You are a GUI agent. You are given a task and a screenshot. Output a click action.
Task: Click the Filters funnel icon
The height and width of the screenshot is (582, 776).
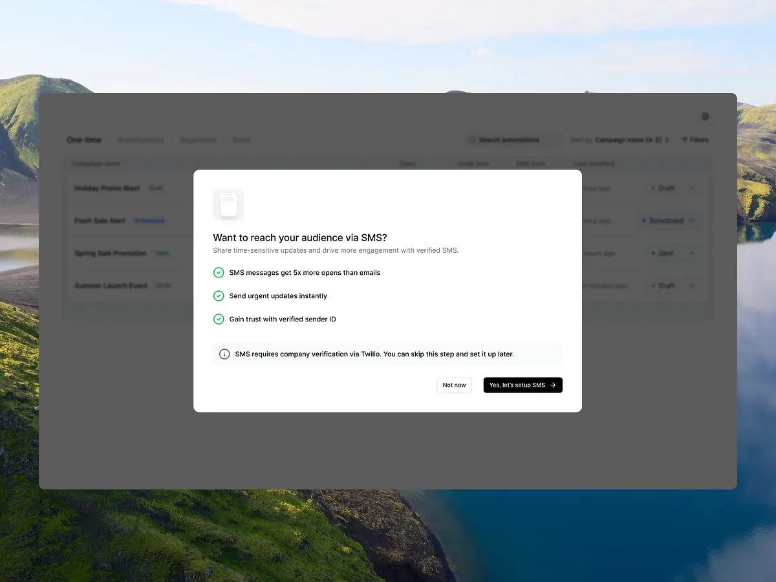[684, 140]
